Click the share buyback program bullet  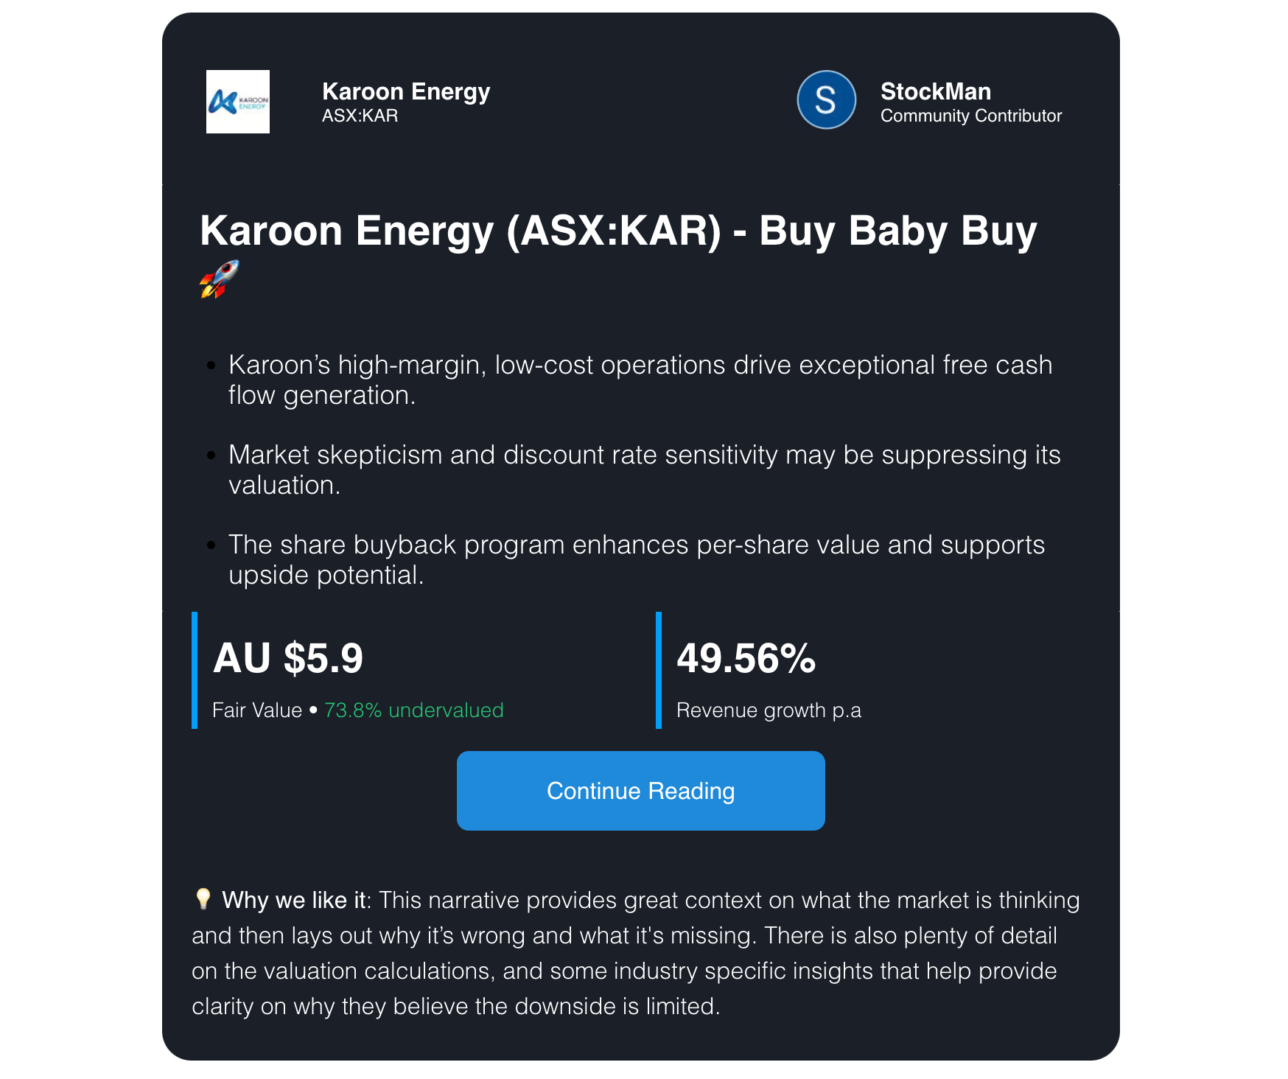[x=636, y=559]
